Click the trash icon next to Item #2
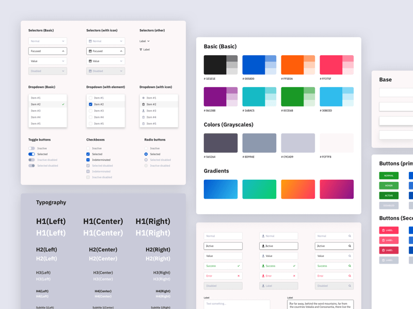Screen dimensions: 413x309 click(142, 104)
